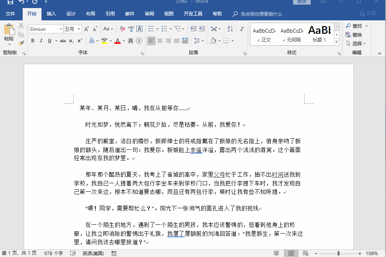Activate the Format Painter brush
This screenshot has width=386, height=257.
coord(21,43)
